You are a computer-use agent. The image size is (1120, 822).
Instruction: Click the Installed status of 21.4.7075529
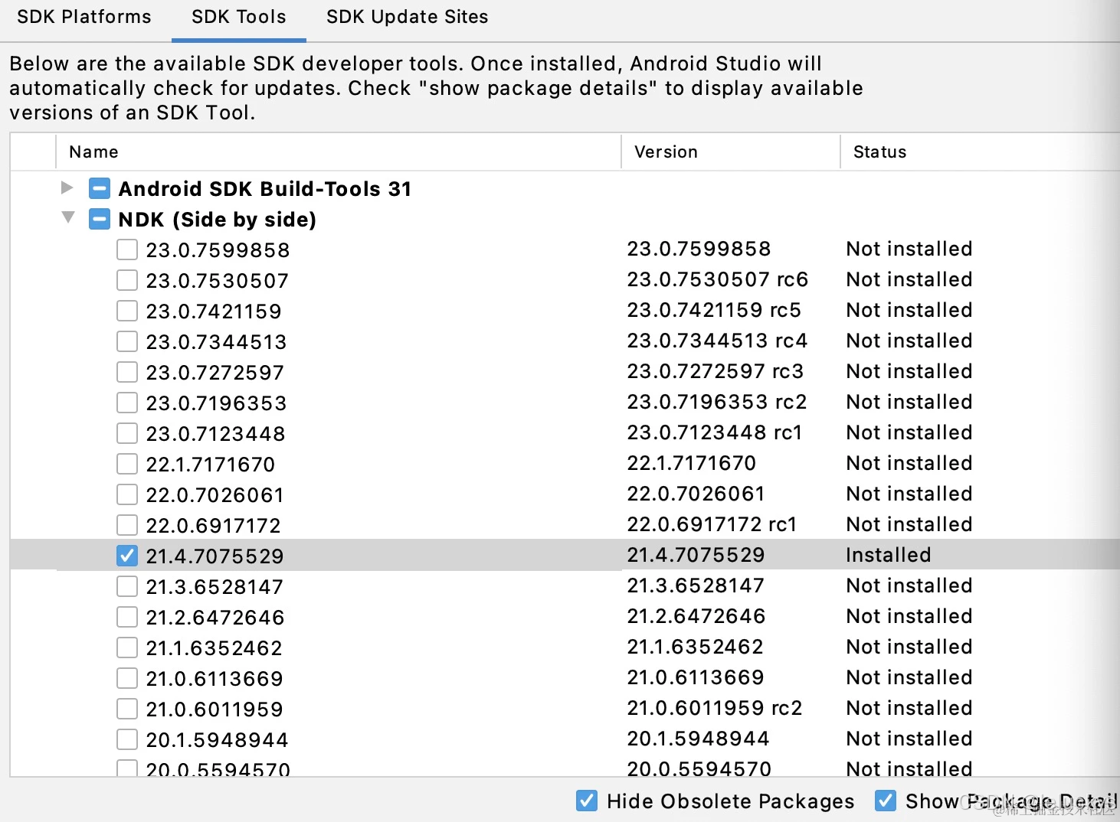[x=889, y=555]
